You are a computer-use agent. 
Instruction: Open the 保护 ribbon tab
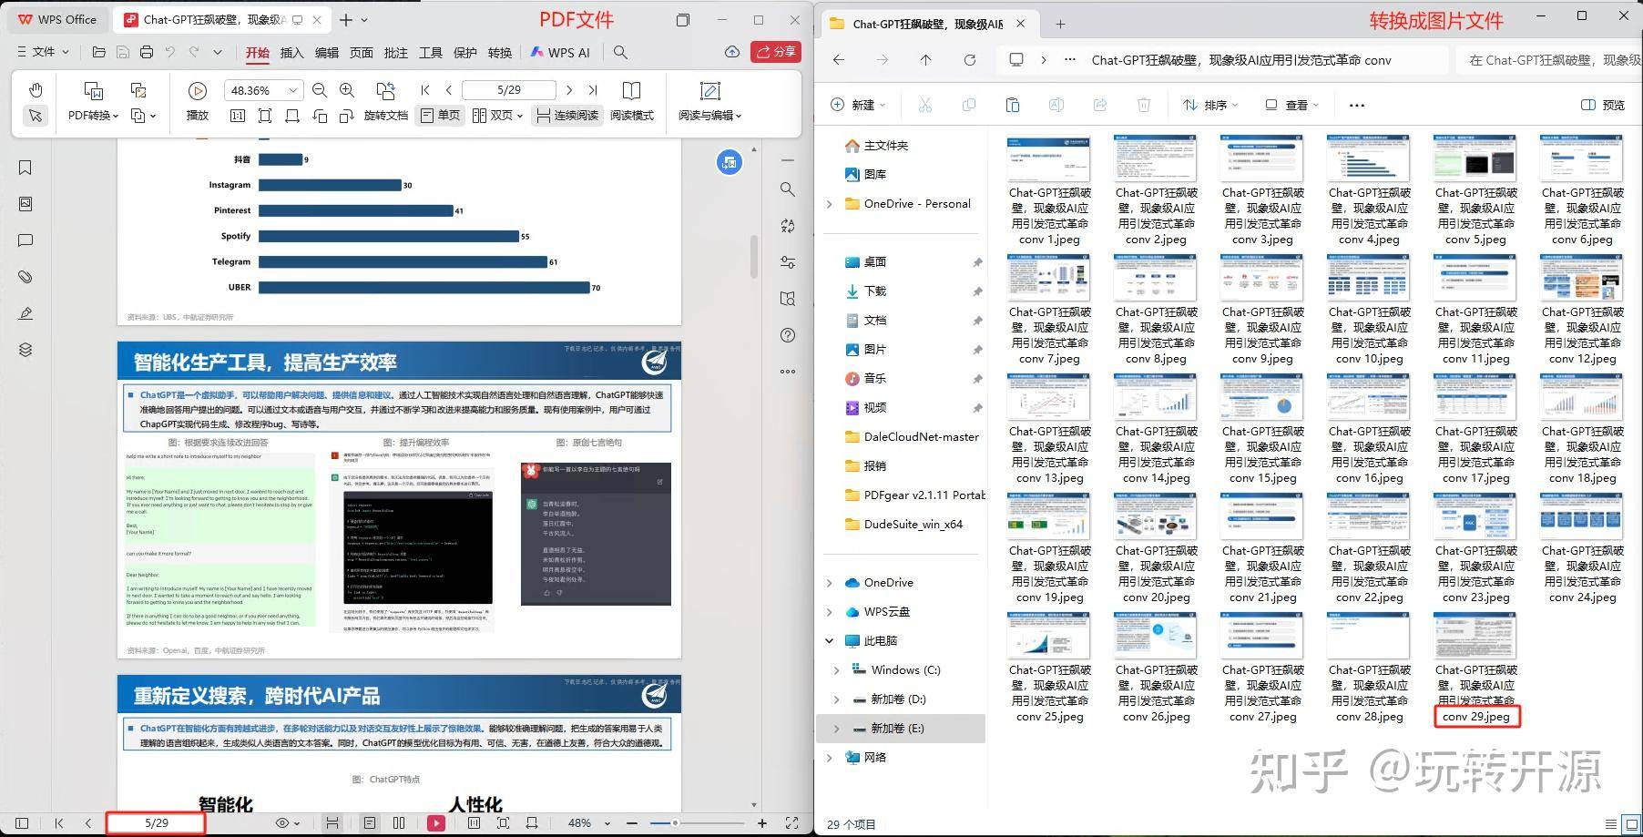coord(465,53)
